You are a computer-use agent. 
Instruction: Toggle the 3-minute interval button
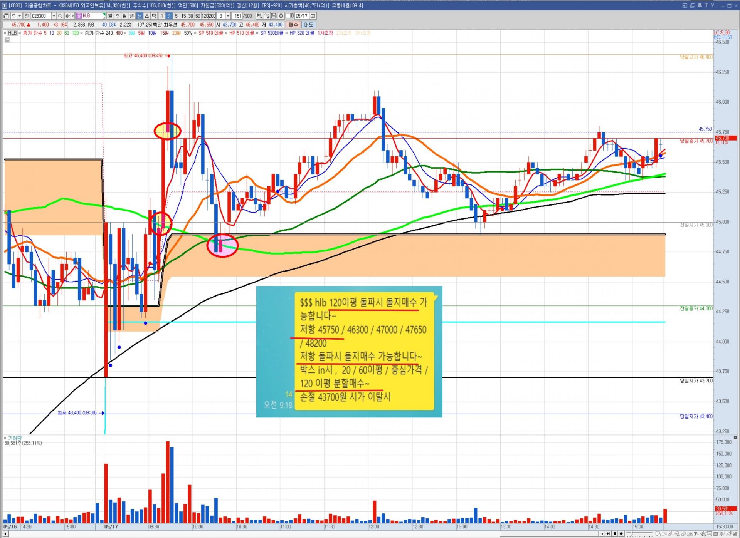(169, 16)
